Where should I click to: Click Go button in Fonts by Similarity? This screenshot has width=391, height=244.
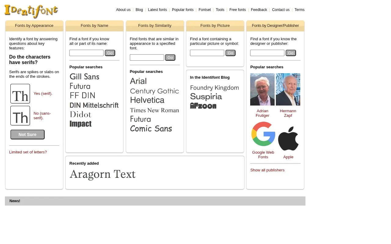pos(170,58)
